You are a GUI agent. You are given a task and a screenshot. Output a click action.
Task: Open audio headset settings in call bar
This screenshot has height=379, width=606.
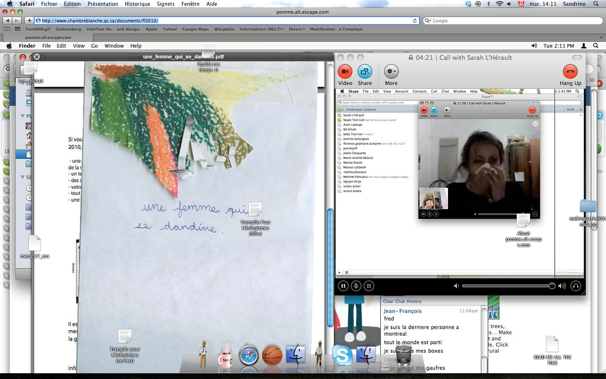click(576, 286)
